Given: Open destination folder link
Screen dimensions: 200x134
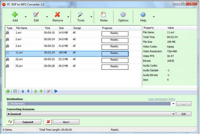Looking at the screenshot, I should tap(162, 99).
